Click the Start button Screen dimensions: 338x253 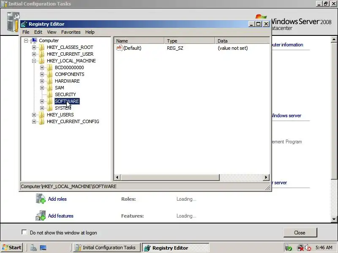[12, 248]
